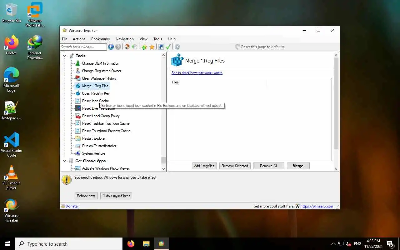Open the Help menu
400x250 pixels.
pos(172,39)
